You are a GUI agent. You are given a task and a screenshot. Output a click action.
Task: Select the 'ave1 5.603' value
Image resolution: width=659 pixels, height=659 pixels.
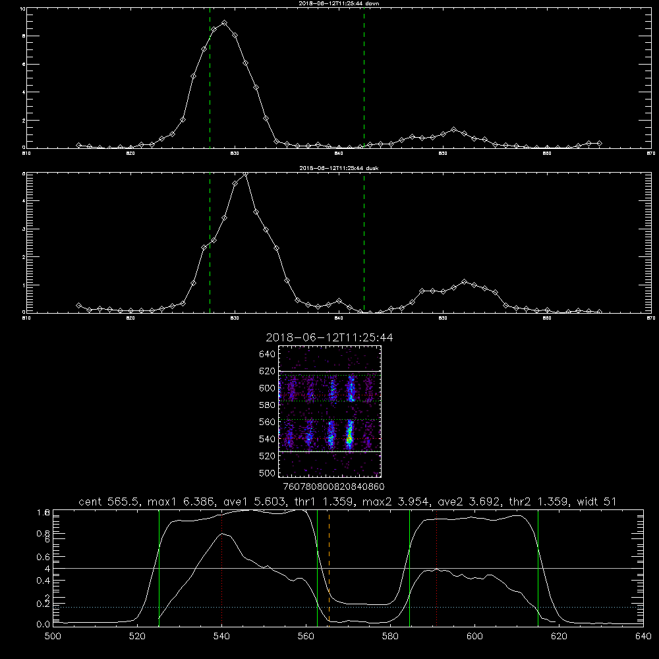pos(254,501)
